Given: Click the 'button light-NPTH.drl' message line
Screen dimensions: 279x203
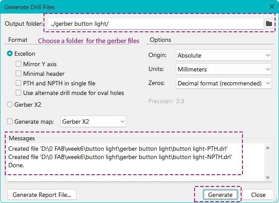Looking at the screenshot, I should (x=120, y=157).
